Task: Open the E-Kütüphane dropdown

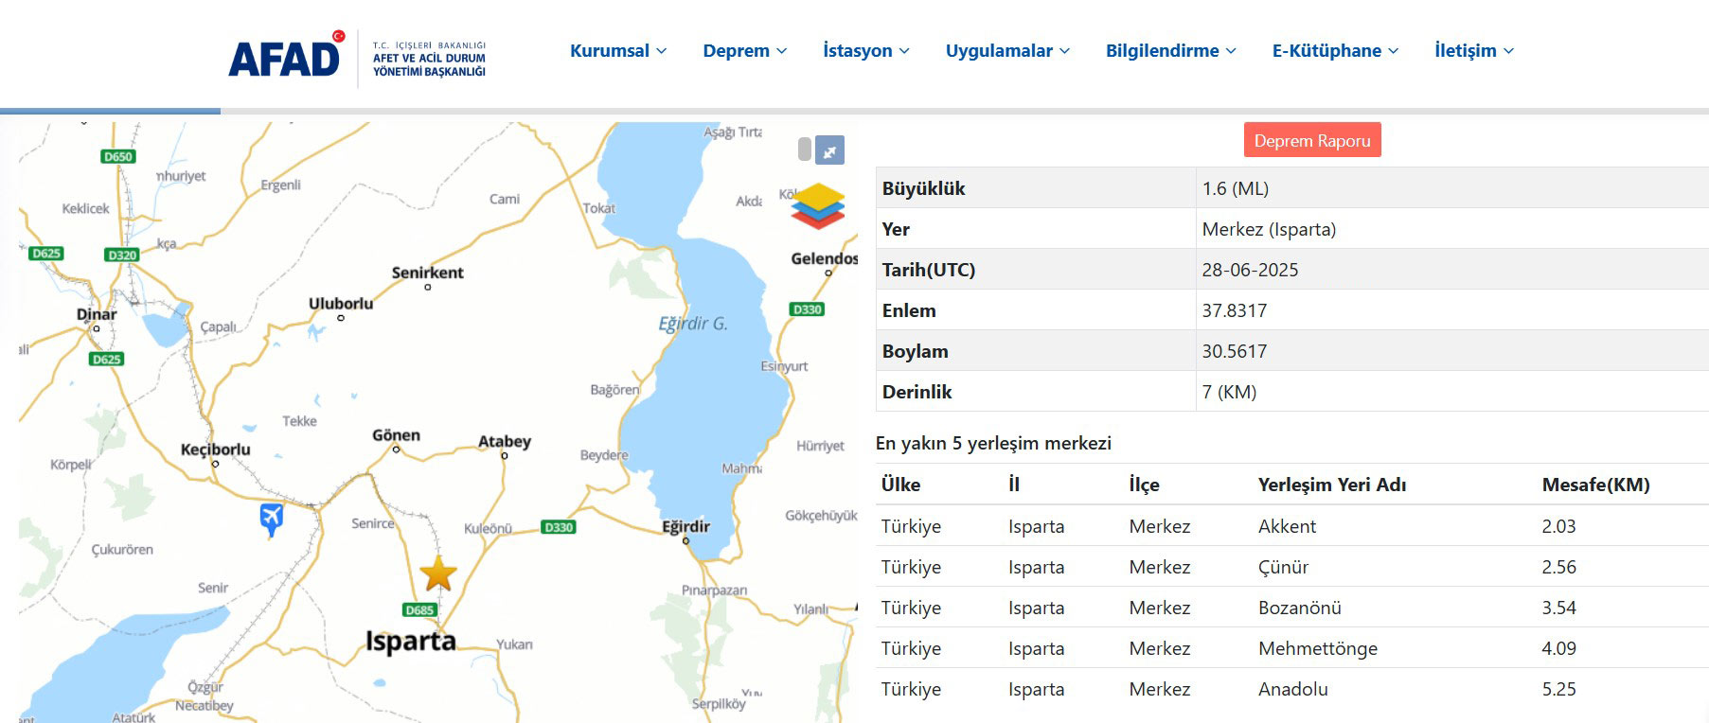Action: coord(1335,51)
